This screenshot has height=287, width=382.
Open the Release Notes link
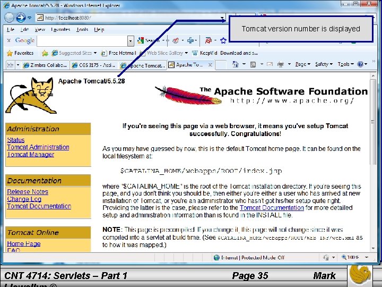click(28, 192)
